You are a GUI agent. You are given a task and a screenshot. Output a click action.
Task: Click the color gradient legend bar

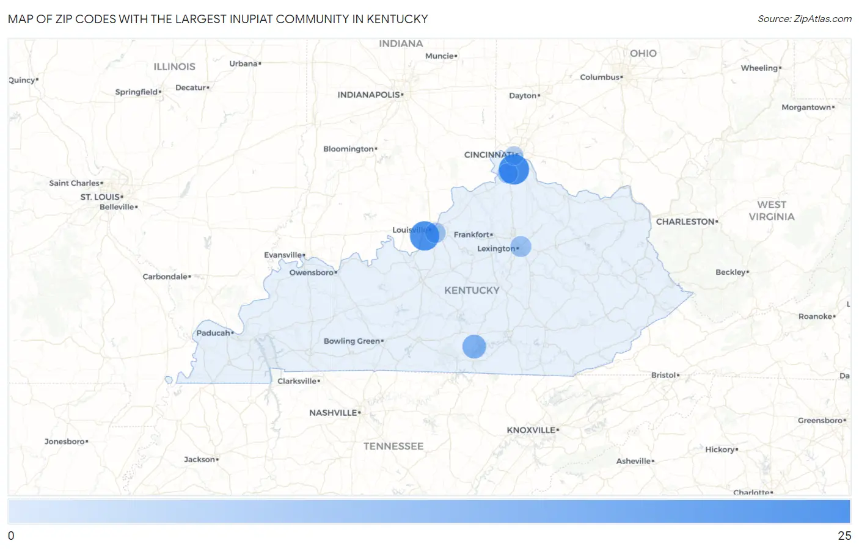click(429, 511)
